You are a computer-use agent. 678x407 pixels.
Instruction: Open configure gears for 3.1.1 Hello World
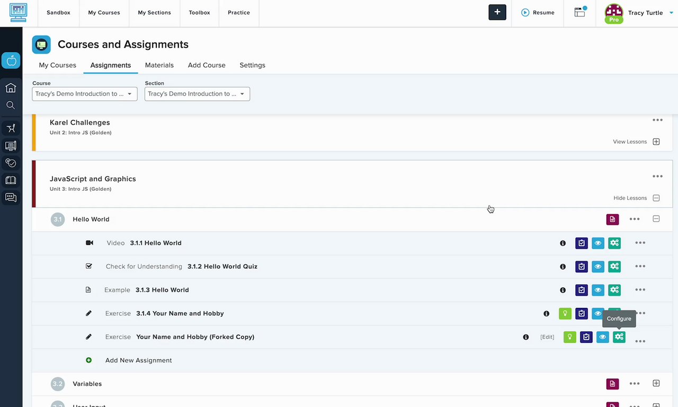click(614, 243)
